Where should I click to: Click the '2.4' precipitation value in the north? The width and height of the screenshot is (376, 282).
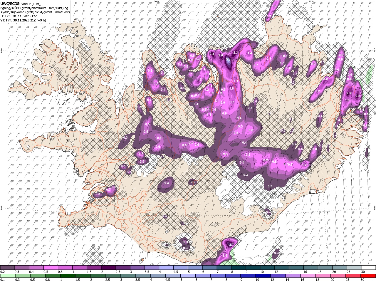point(212,54)
